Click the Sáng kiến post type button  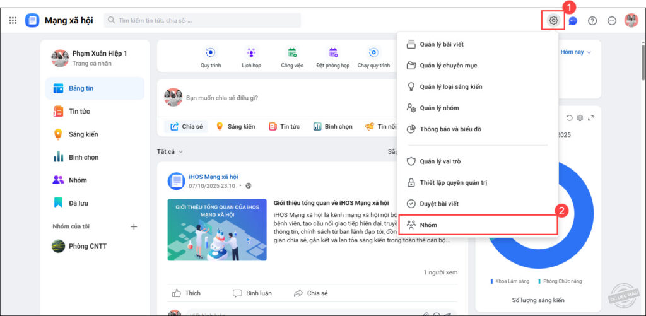tap(236, 127)
